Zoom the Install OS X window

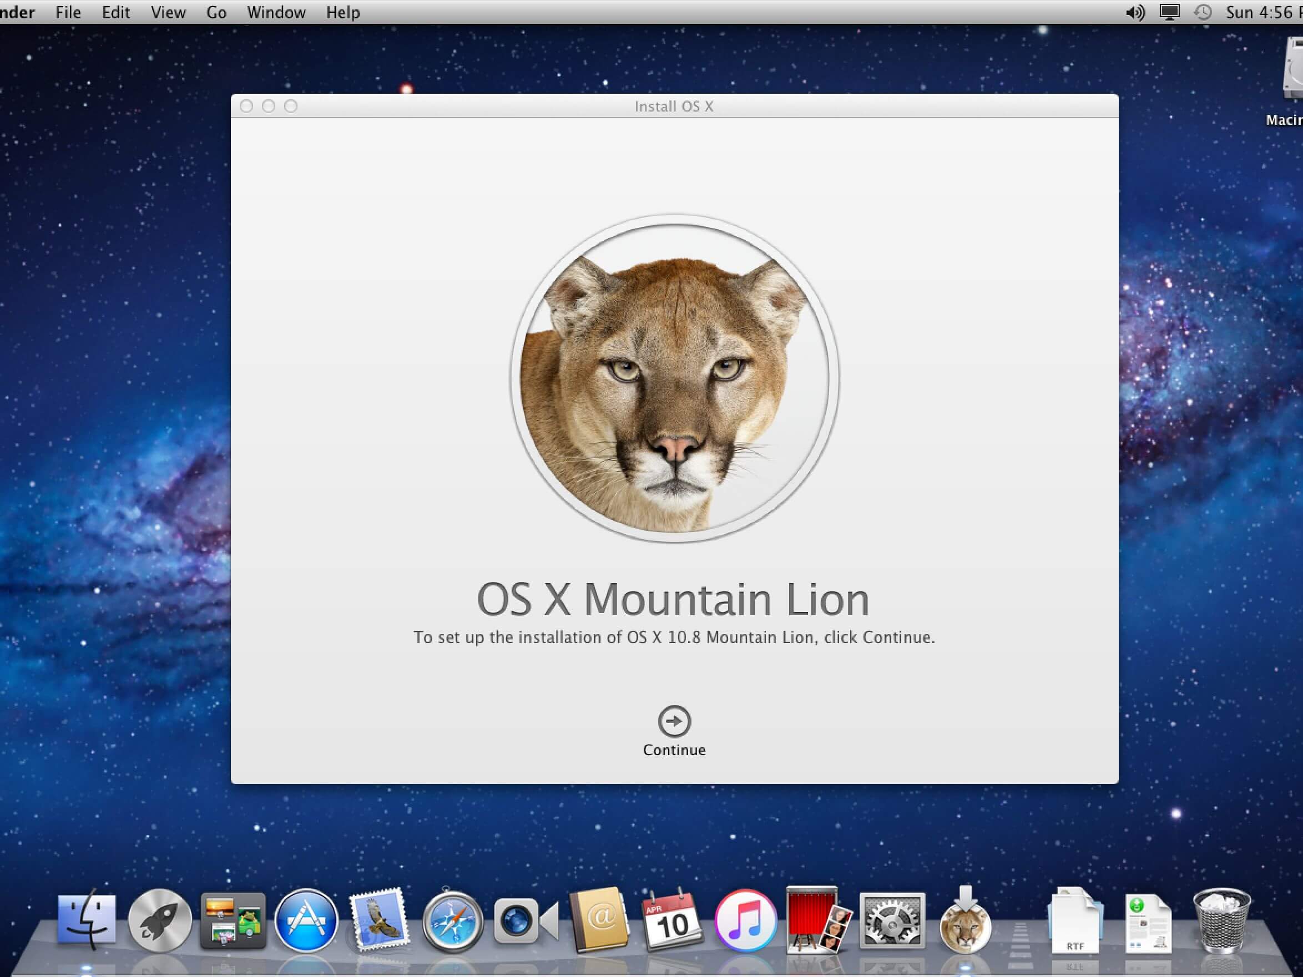pyautogui.click(x=291, y=106)
